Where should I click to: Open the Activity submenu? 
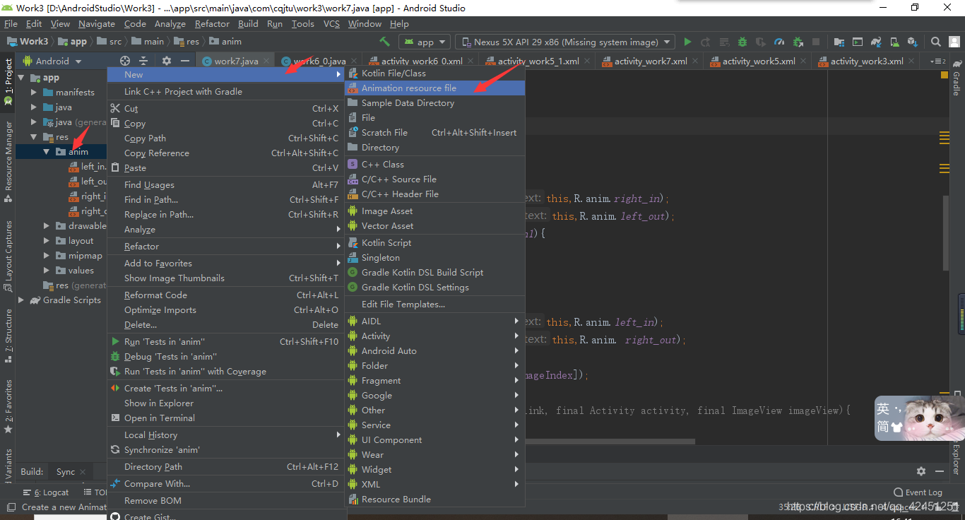pyautogui.click(x=434, y=336)
